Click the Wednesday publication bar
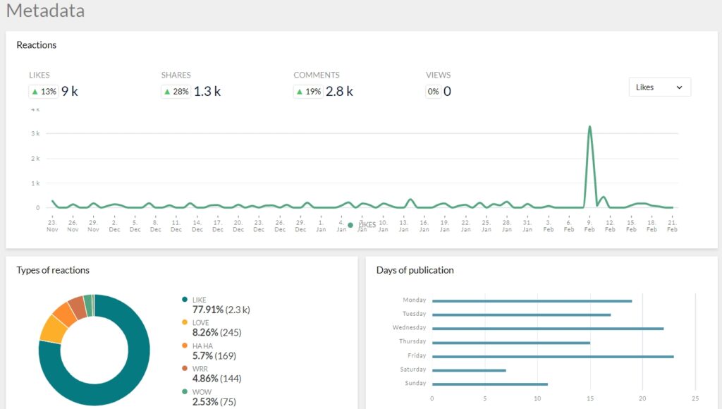 (x=548, y=329)
